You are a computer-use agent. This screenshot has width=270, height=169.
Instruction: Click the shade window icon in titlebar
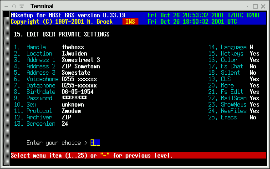point(22,6)
